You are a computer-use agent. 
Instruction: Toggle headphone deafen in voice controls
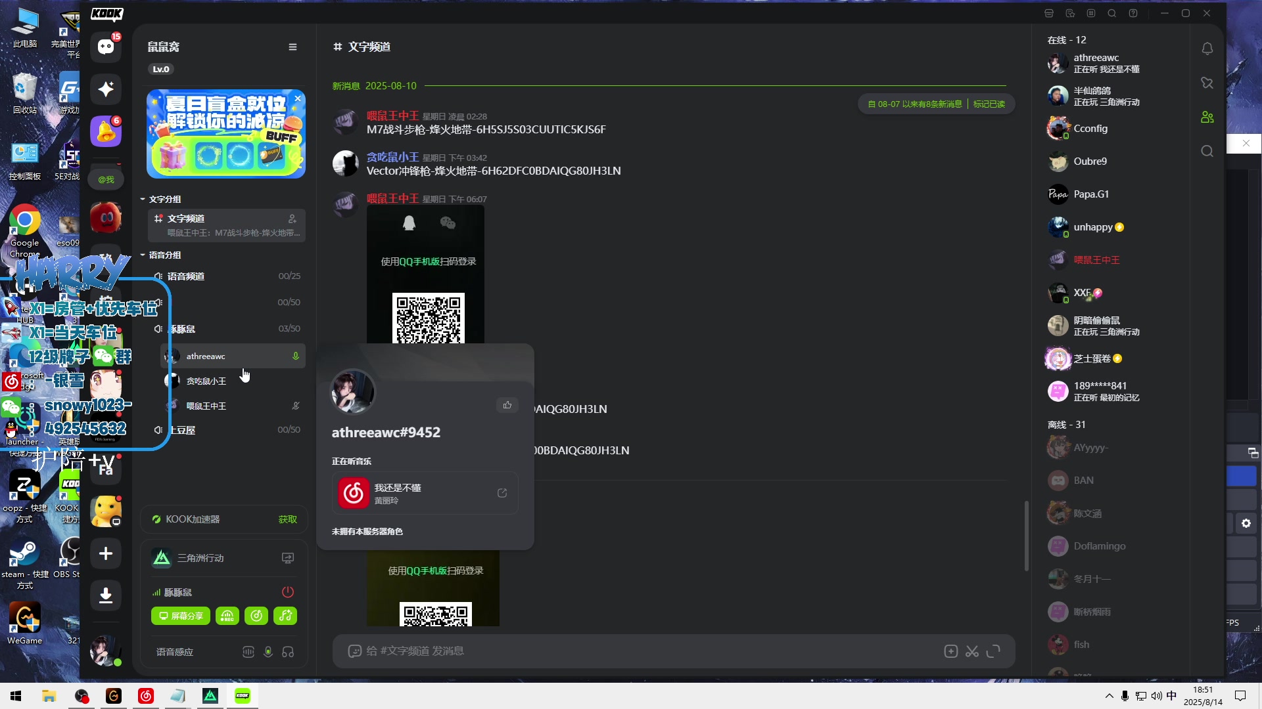point(288,652)
